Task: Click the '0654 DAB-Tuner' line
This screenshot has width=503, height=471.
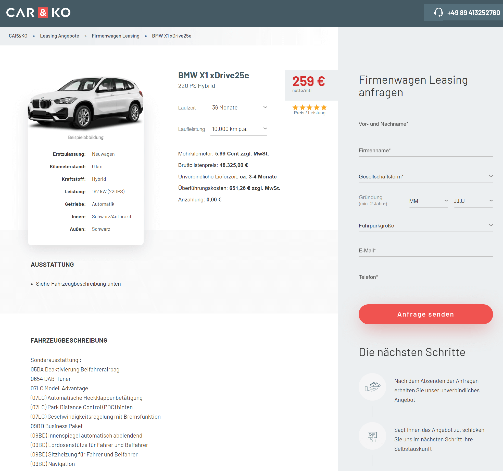Action: pos(51,379)
